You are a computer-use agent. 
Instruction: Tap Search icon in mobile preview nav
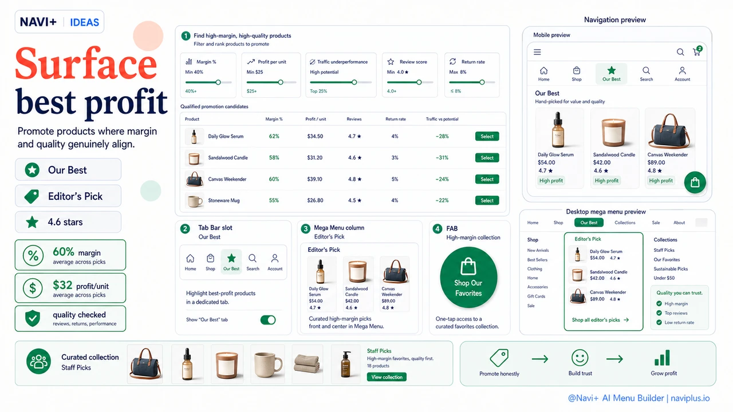646,70
